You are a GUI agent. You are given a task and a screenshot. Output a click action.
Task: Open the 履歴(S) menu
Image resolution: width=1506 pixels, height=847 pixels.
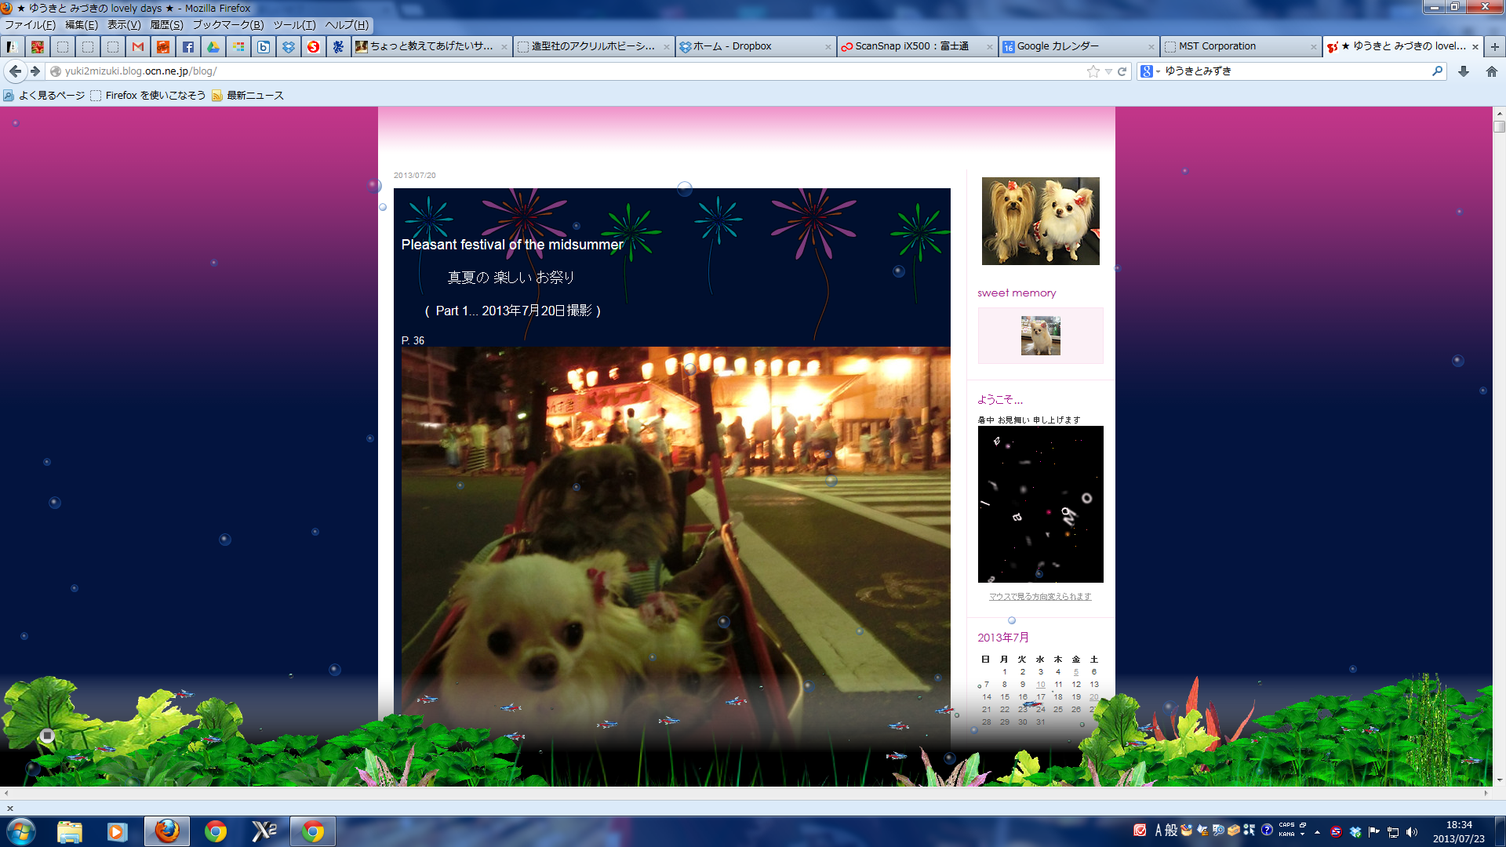pos(166,25)
